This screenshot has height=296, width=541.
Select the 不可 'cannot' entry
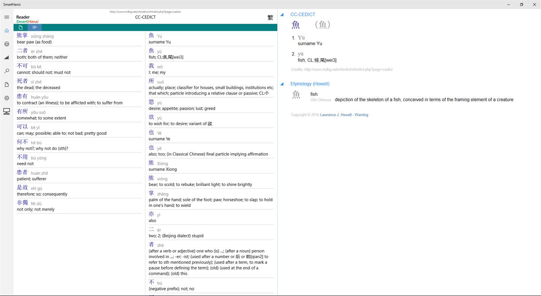(x=79, y=69)
